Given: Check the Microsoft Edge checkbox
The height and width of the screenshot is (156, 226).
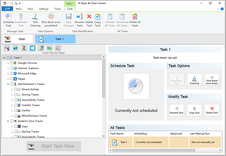Looking at the screenshot, I should click(12, 73).
